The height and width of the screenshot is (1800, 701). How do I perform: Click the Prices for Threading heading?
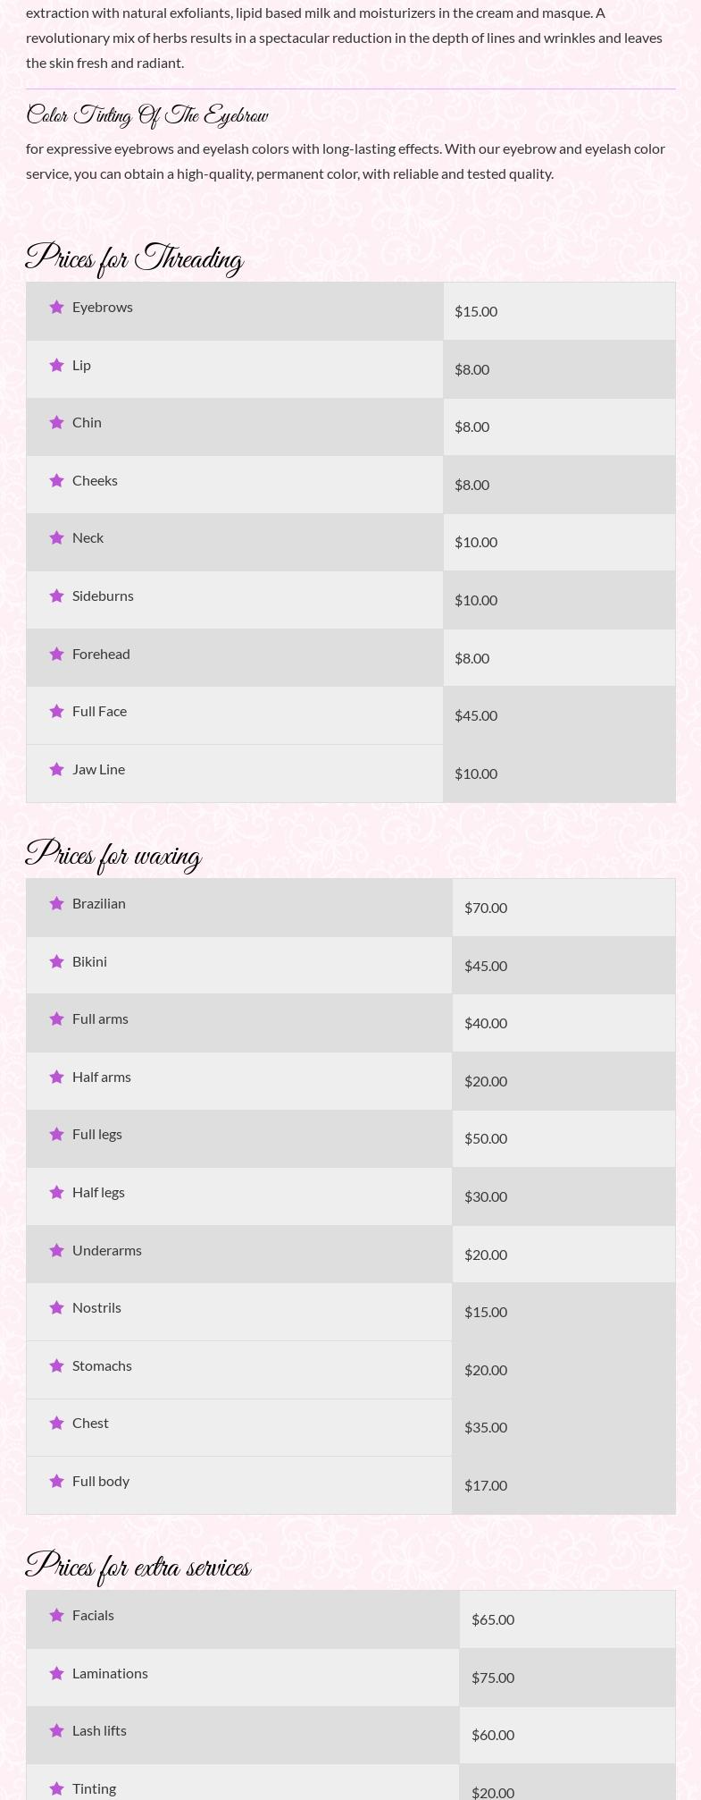[x=135, y=259]
